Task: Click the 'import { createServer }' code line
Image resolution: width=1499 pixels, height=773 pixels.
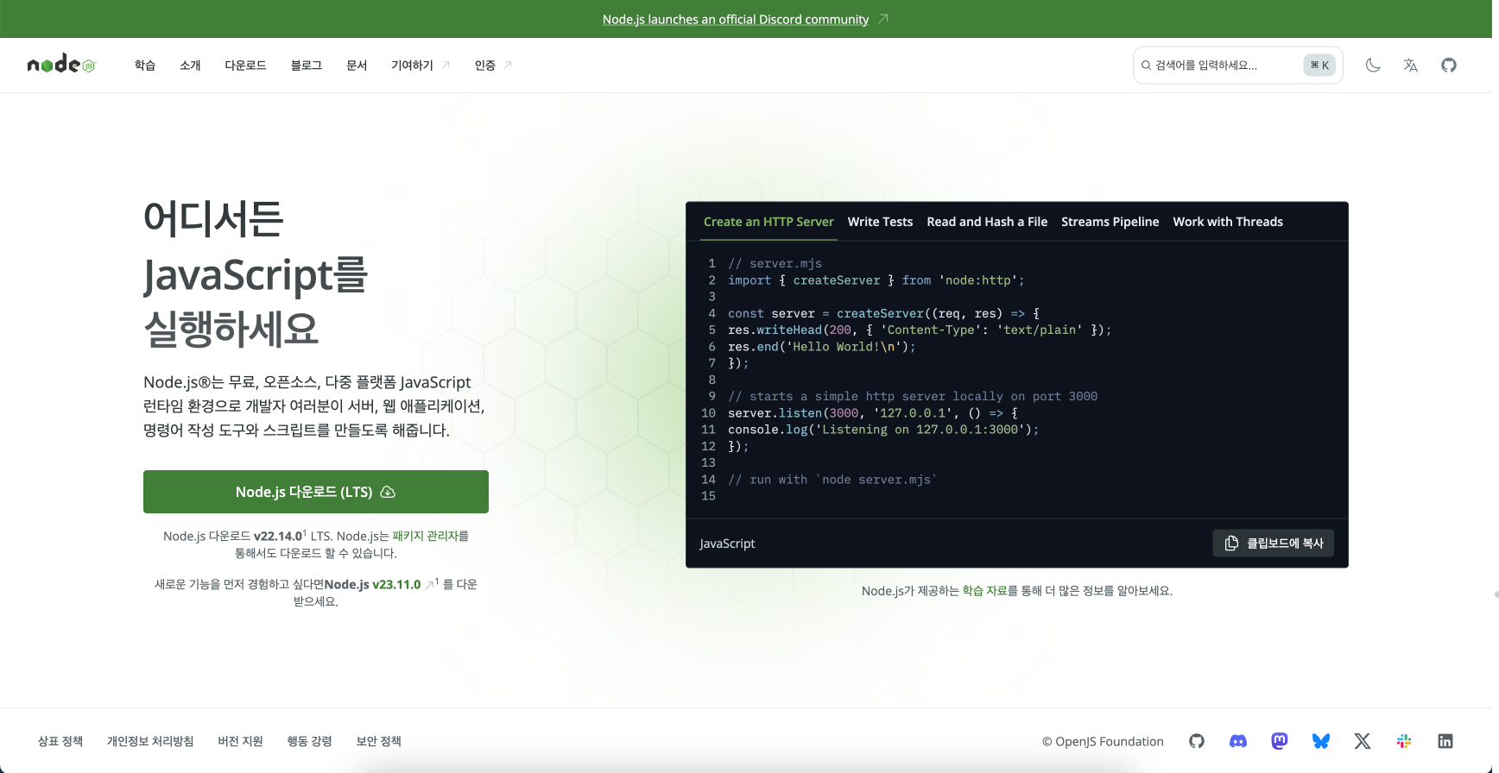Action: tap(876, 280)
